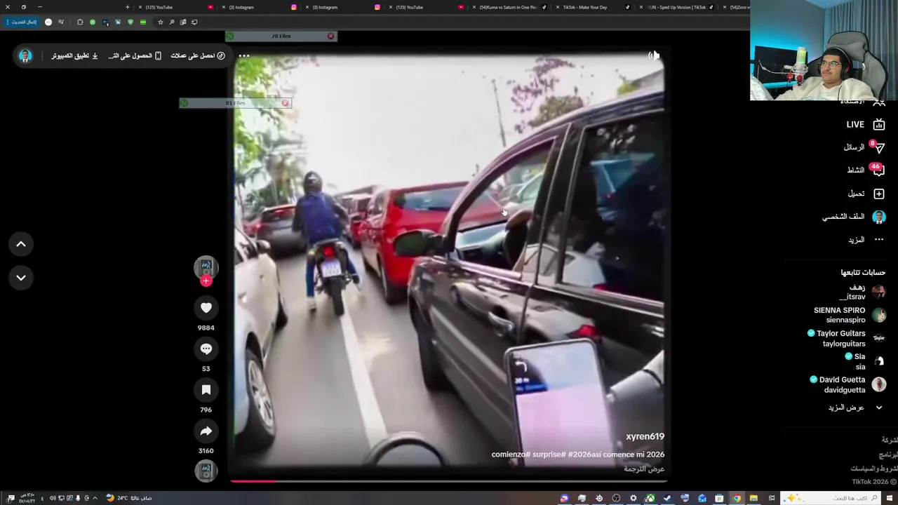Click the taskbar volume speaker icon
Image resolution: width=898 pixels, height=505 pixels.
(53, 498)
